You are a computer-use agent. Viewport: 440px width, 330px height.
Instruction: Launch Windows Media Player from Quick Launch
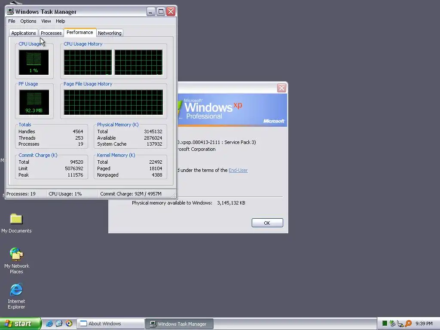[x=69, y=324]
